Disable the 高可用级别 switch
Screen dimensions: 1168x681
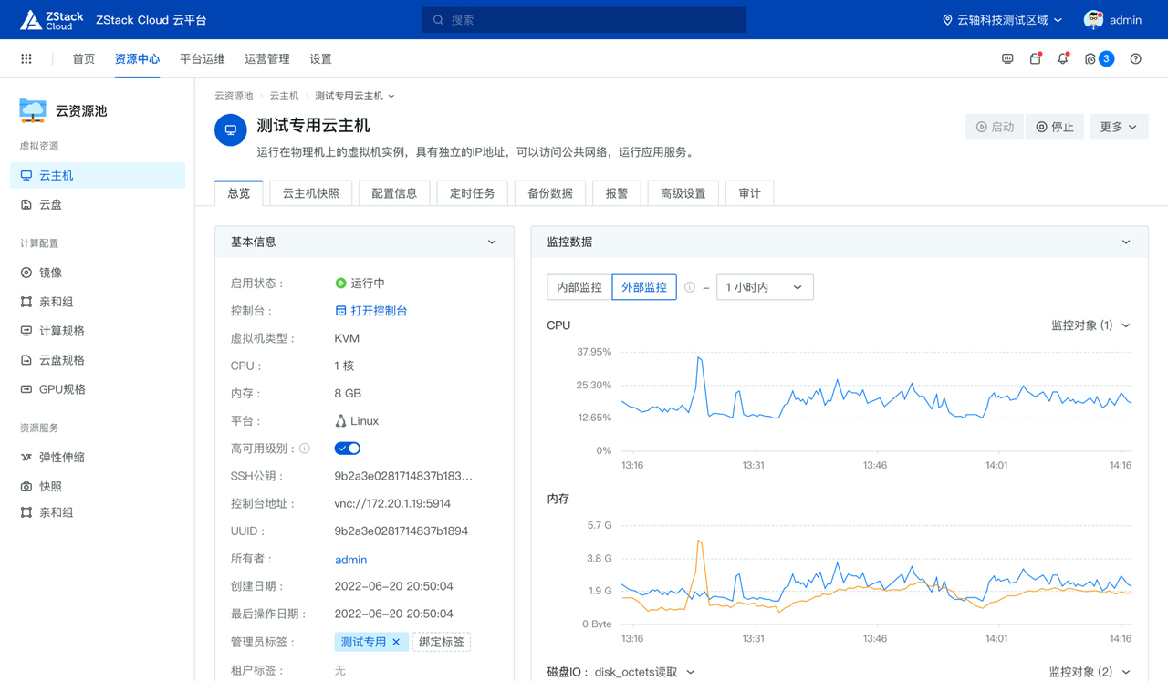pyautogui.click(x=347, y=448)
